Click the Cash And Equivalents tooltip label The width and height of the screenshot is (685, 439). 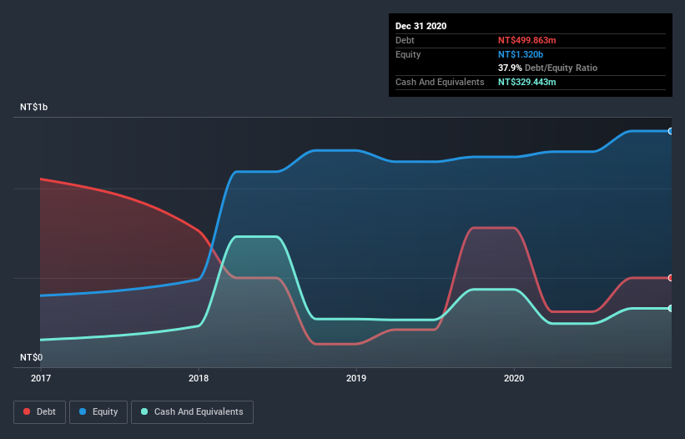coord(440,82)
